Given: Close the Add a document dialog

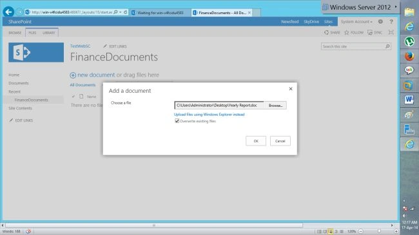Looking at the screenshot, I should click(291, 89).
